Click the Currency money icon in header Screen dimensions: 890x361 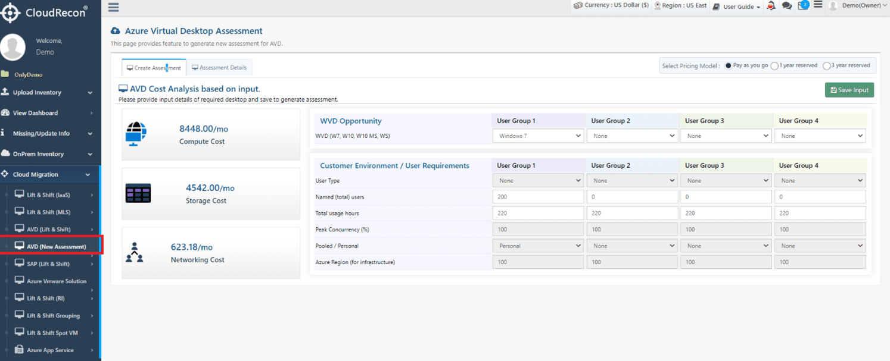(x=578, y=5)
